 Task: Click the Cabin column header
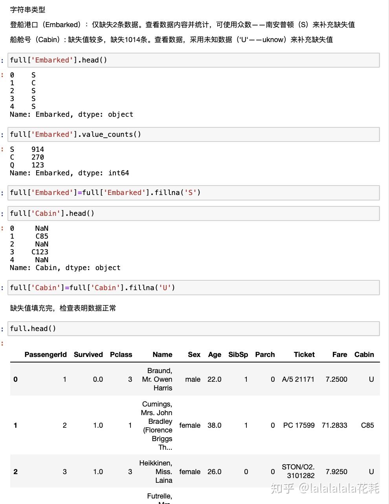pyautogui.click(x=364, y=355)
